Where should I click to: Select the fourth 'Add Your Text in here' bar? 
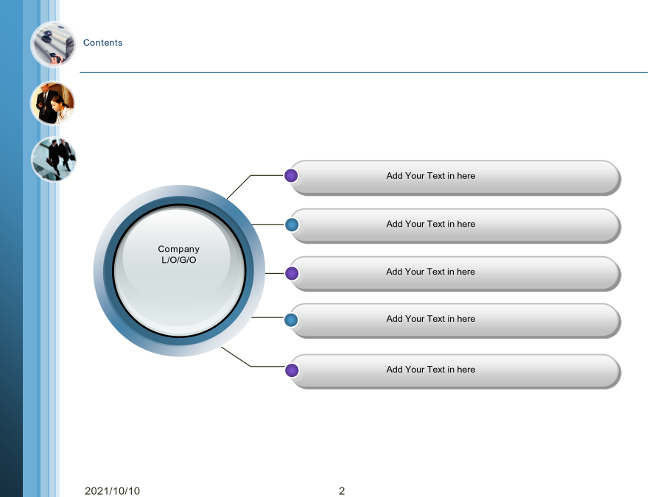coord(455,320)
